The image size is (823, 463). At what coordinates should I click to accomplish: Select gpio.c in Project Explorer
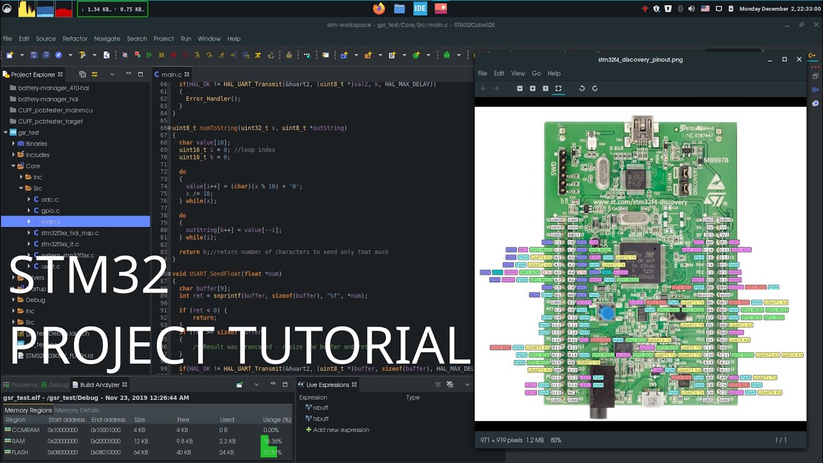pos(50,210)
